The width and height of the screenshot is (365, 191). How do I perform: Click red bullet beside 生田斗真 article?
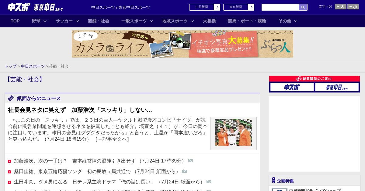click(9, 182)
